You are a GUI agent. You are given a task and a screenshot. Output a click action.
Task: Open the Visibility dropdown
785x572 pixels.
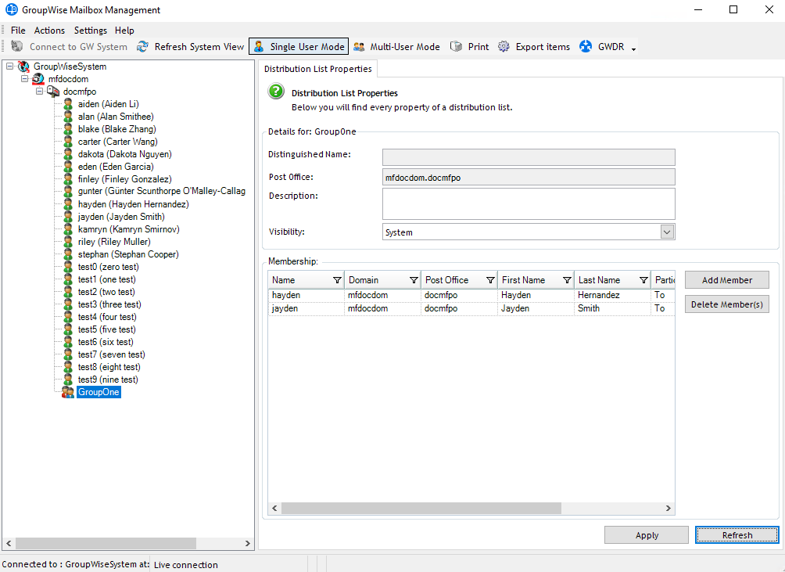(667, 232)
